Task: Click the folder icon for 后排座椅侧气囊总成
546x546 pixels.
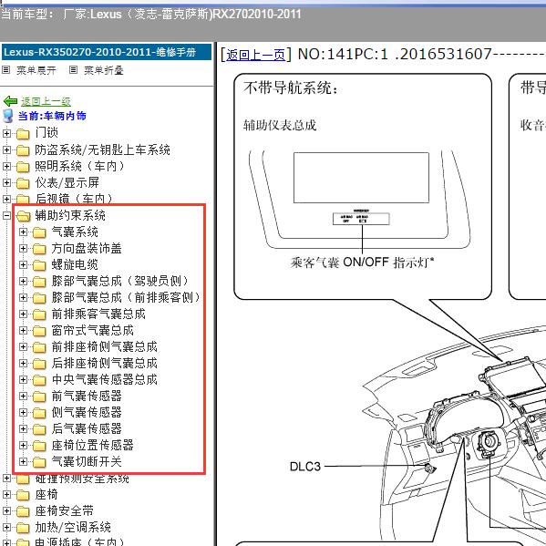Action: 39,364
